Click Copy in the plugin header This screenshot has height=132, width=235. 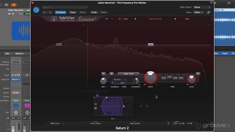click(73, 12)
